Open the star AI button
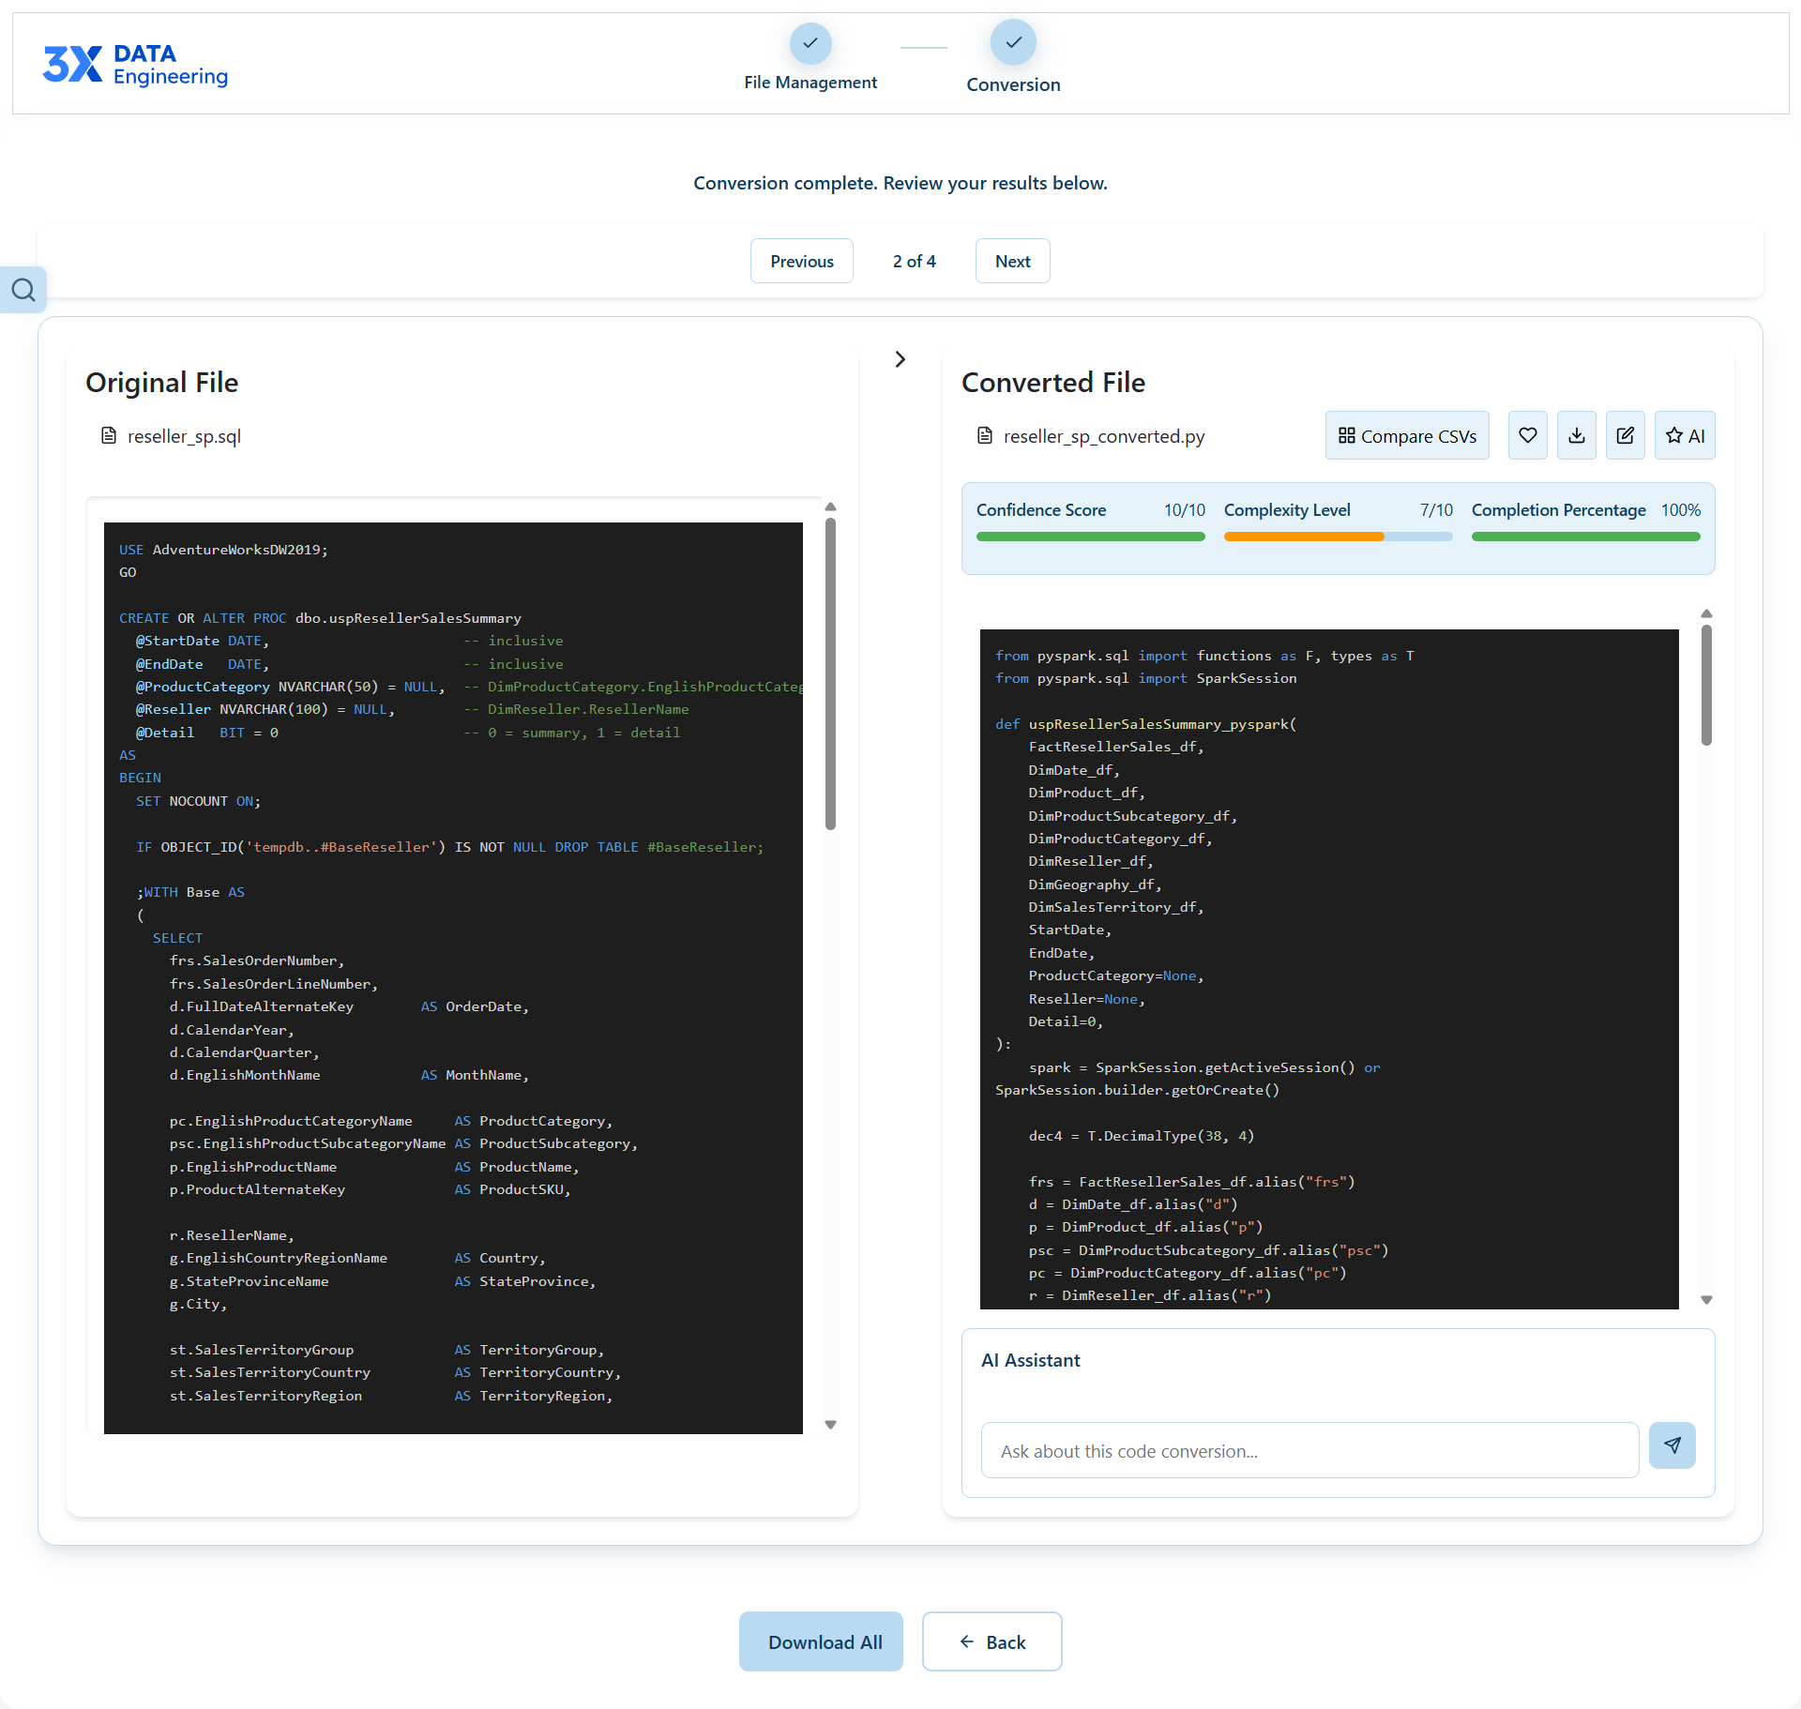Image resolution: width=1801 pixels, height=1709 pixels. 1685,435
